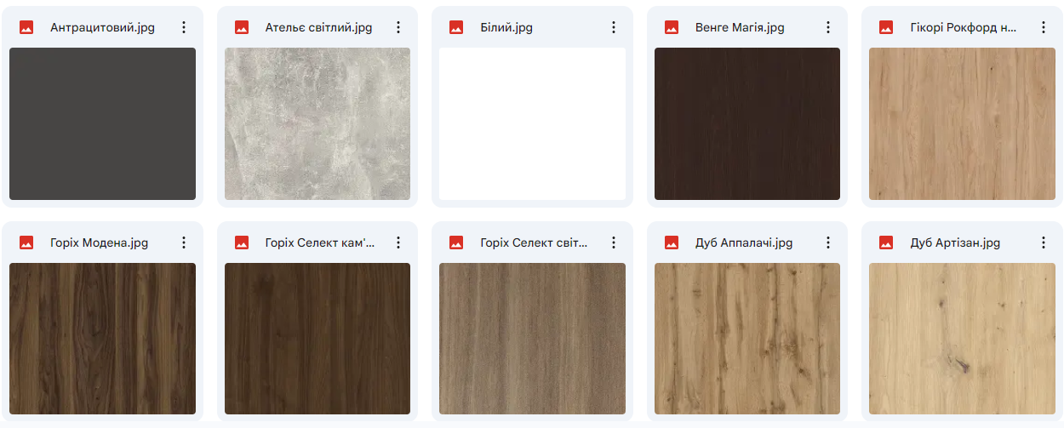The image size is (1064, 428).
Task: Open more actions for Горіх Модена.jpg
Action: (184, 243)
